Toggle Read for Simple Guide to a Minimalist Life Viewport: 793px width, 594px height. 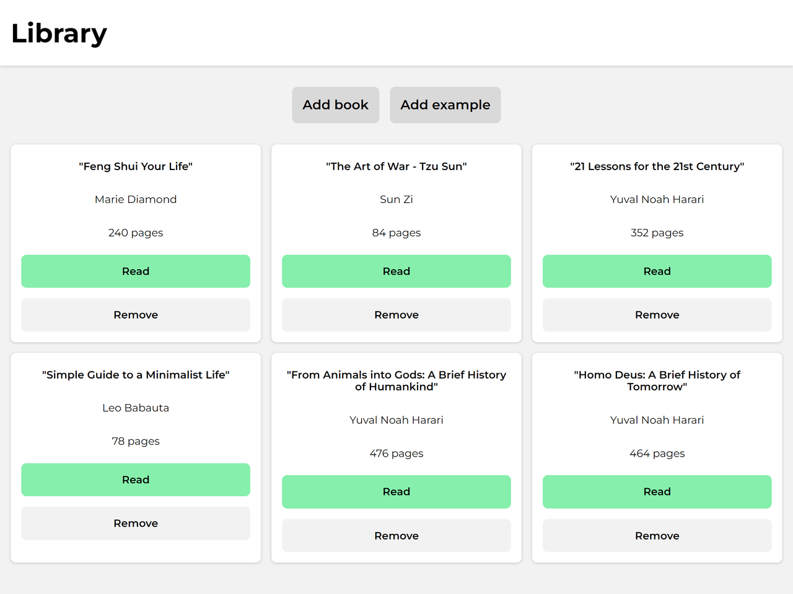(136, 480)
